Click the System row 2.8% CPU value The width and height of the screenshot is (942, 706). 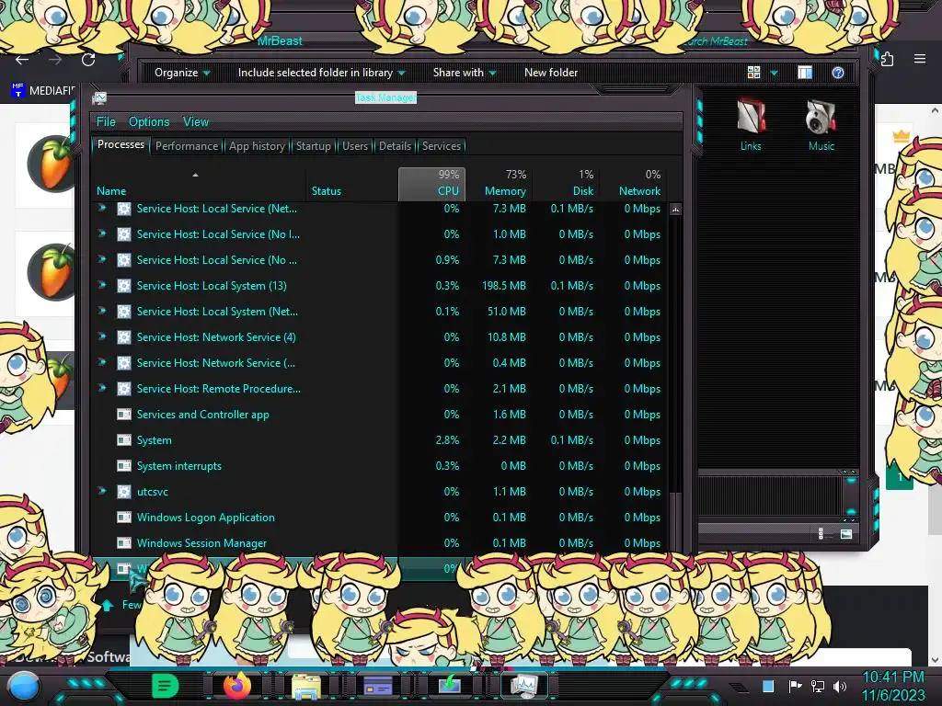click(x=447, y=440)
